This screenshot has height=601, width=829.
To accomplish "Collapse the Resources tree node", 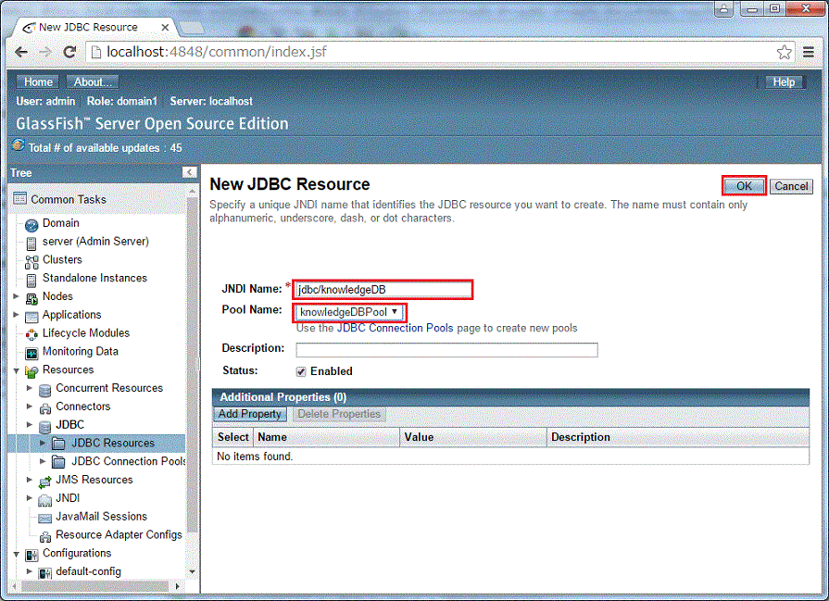I will pyautogui.click(x=16, y=370).
